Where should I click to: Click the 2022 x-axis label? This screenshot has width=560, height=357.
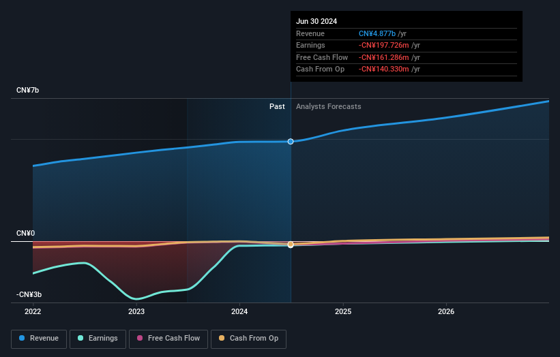pos(33,311)
